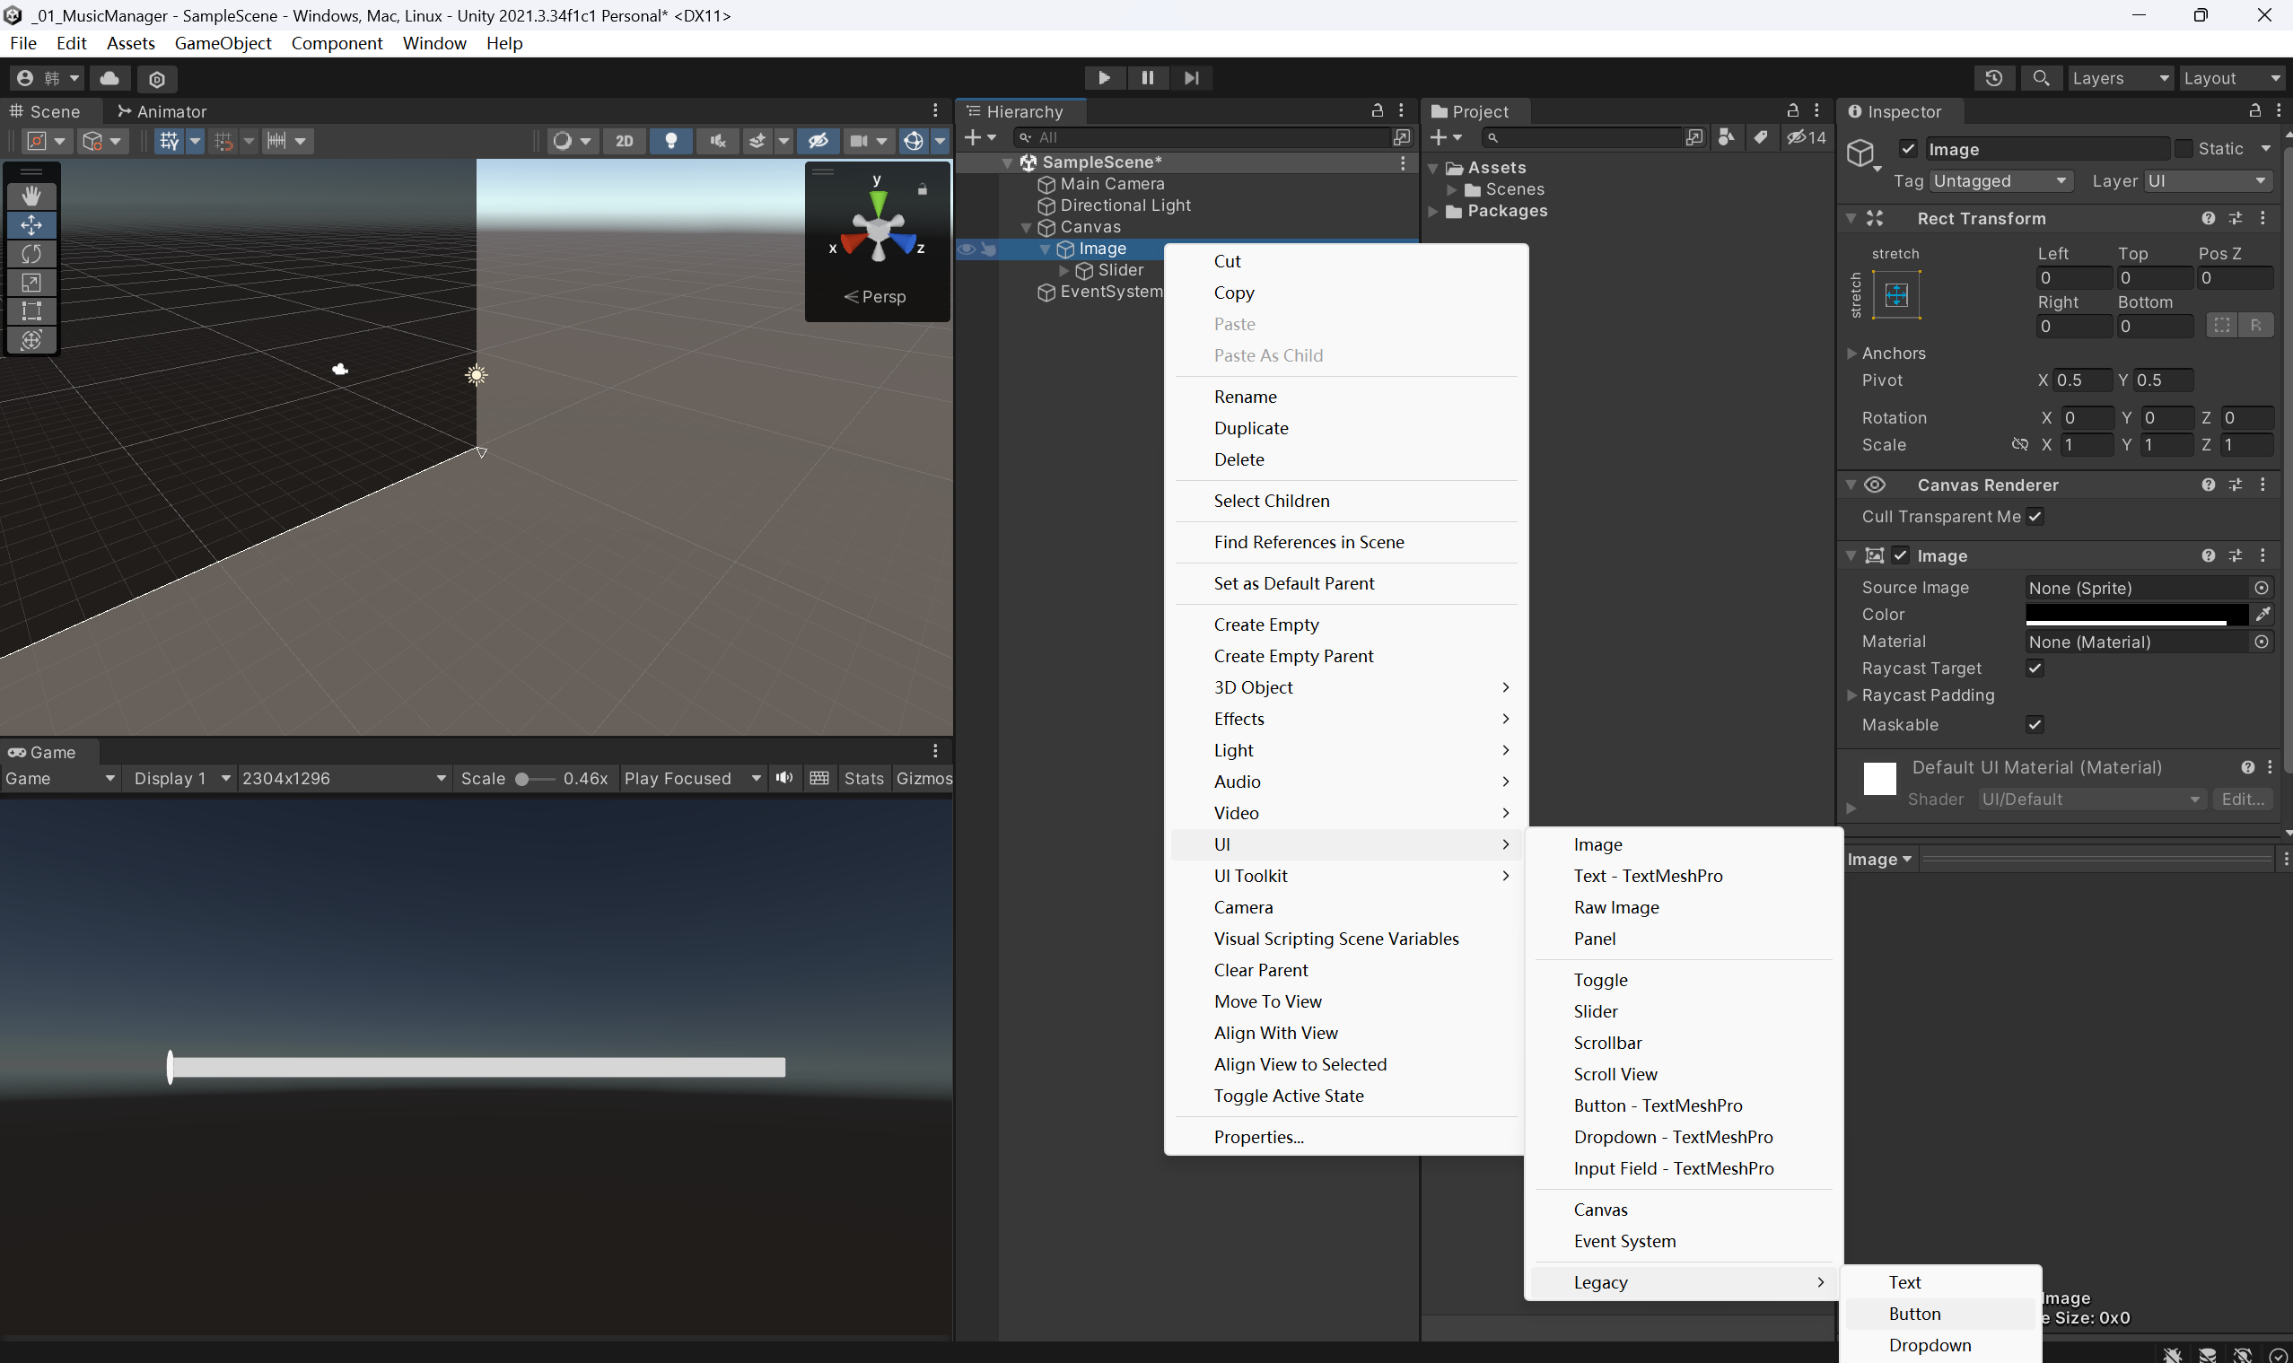Image resolution: width=2293 pixels, height=1363 pixels.
Task: Click the Play button
Action: 1103,78
